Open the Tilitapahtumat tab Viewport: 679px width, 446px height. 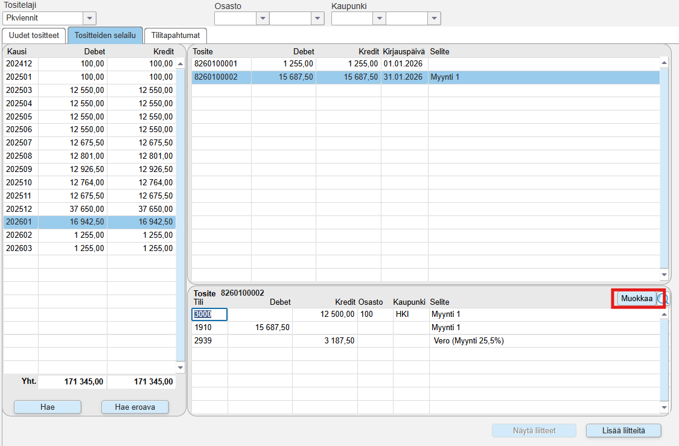176,36
